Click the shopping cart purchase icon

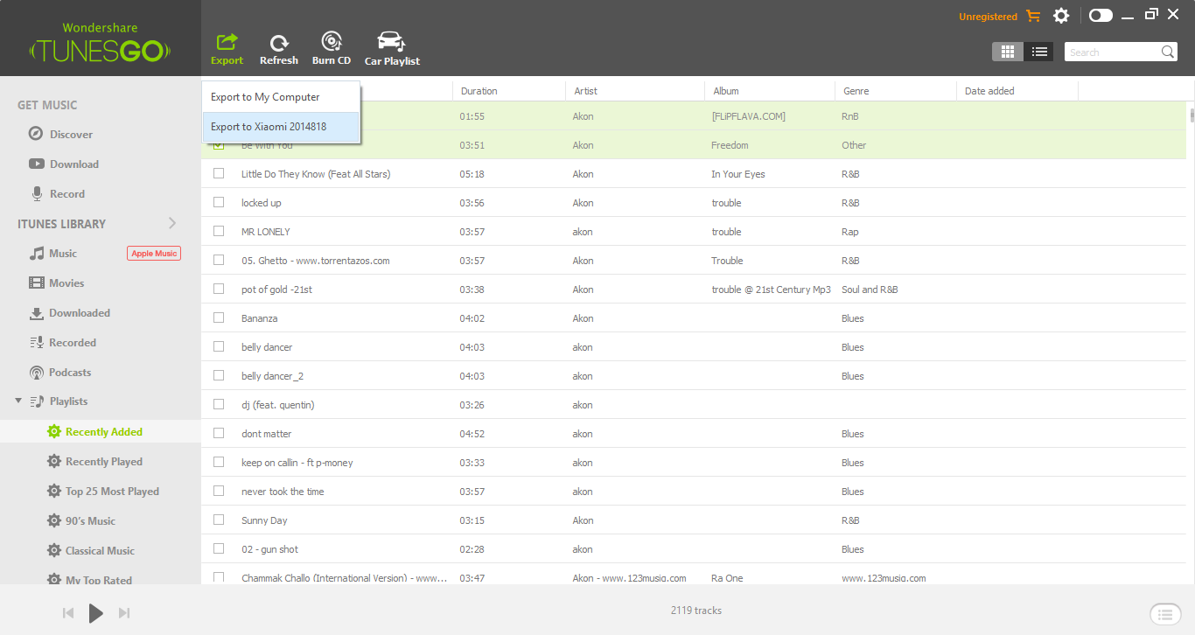point(1034,16)
